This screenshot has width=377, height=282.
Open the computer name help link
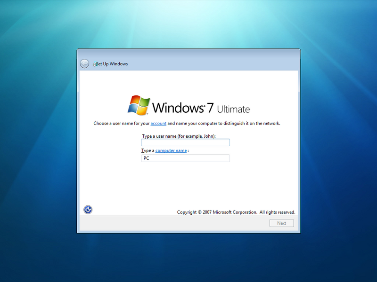(x=171, y=150)
